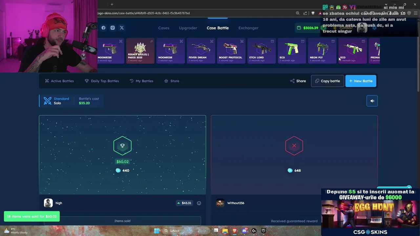Viewport: 420px width, 236px height.
Task: Click the browser address bar URL
Action: pyautogui.click(x=144, y=13)
